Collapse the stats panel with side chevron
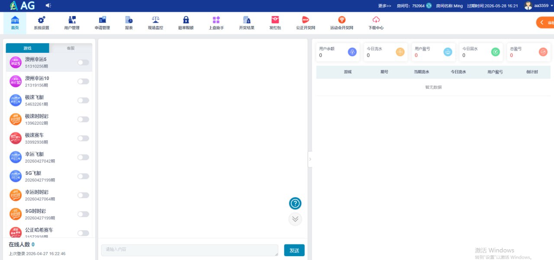This screenshot has width=554, height=260. click(310, 159)
